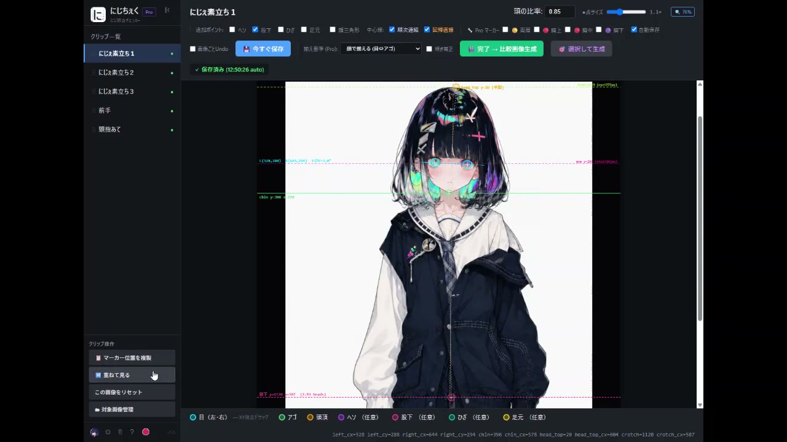This screenshot has width=787, height=442.
Task: Enable the 足元 additional point checkbox
Action: coord(304,29)
